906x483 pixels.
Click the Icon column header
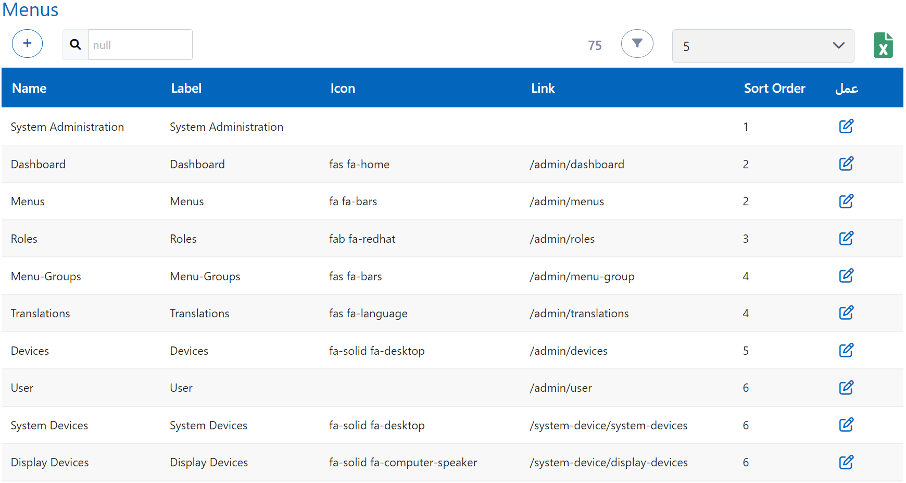tap(342, 89)
